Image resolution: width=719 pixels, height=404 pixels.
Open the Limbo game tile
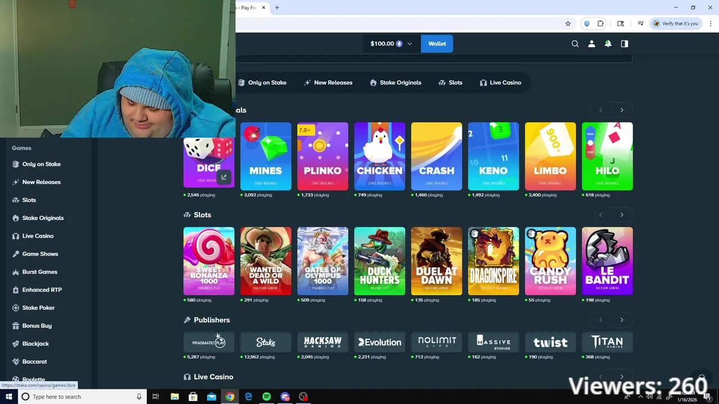[550, 156]
